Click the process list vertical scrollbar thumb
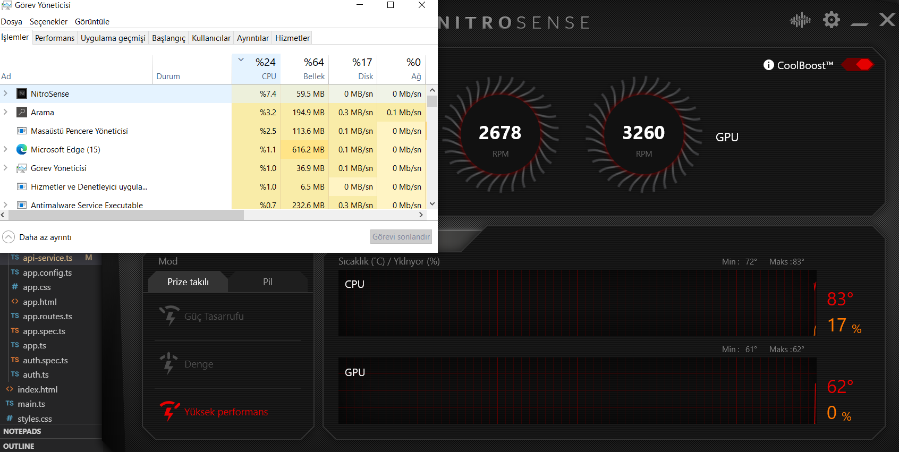The image size is (899, 452). 432,101
